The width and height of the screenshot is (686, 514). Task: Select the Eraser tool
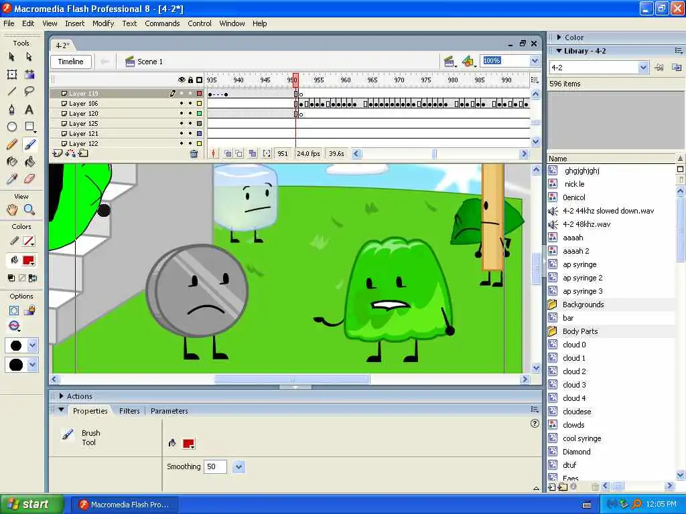[x=29, y=179]
